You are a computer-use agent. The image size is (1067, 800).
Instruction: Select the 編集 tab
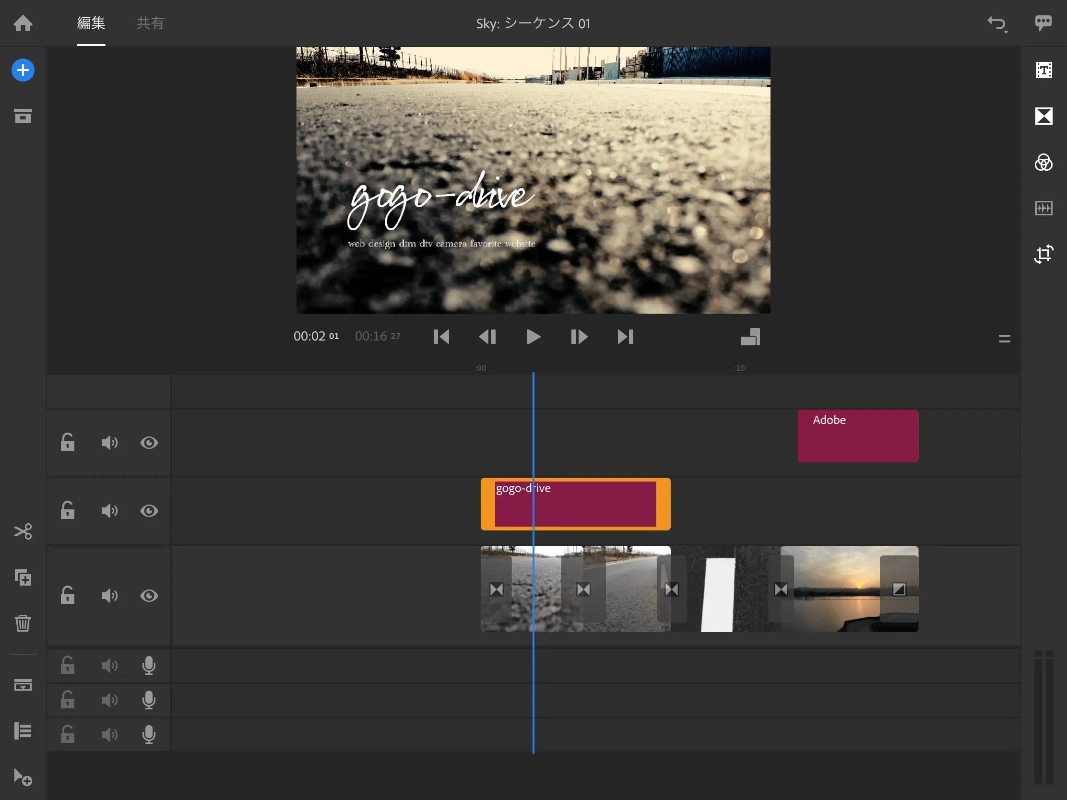tap(91, 23)
